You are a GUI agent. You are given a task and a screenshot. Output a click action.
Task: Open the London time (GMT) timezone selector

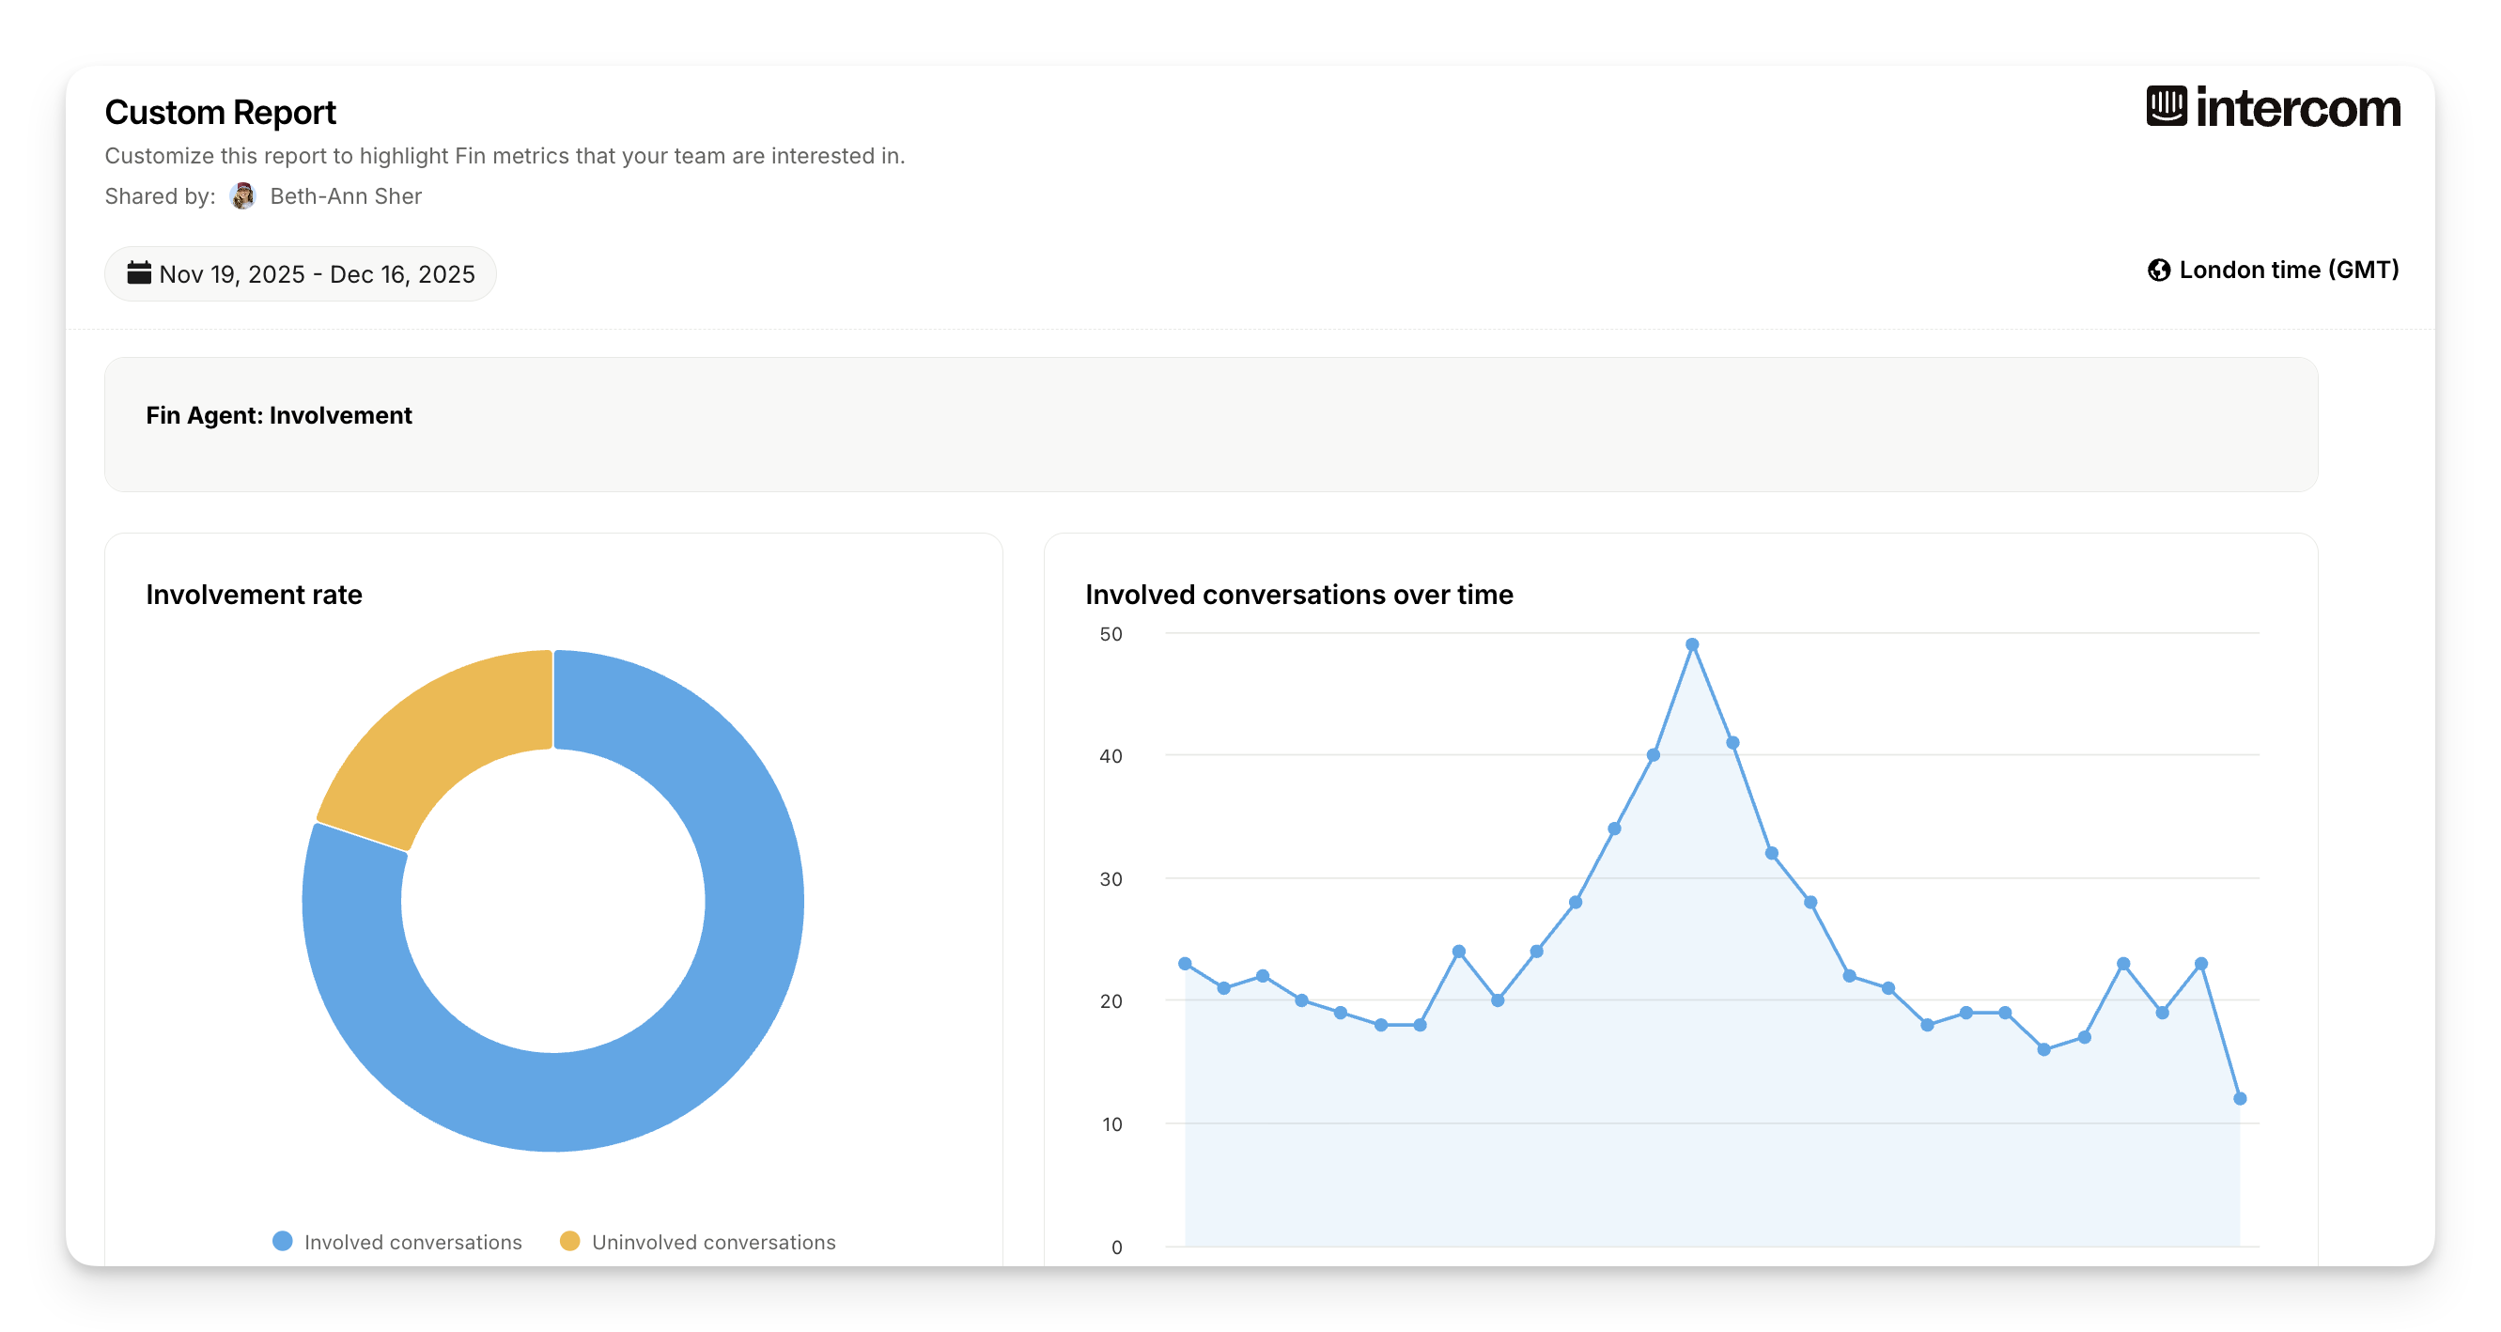(2288, 270)
